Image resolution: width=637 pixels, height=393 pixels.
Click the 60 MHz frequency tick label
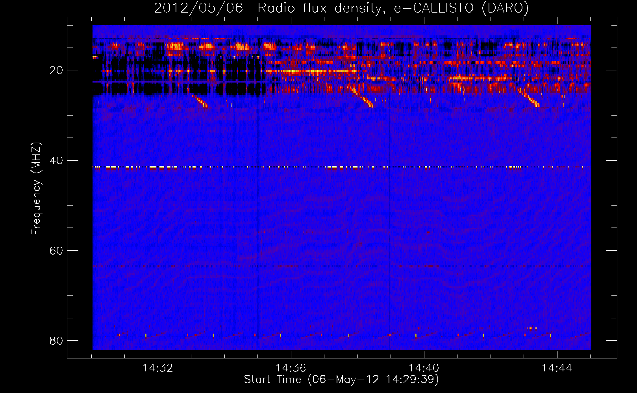[x=56, y=250]
